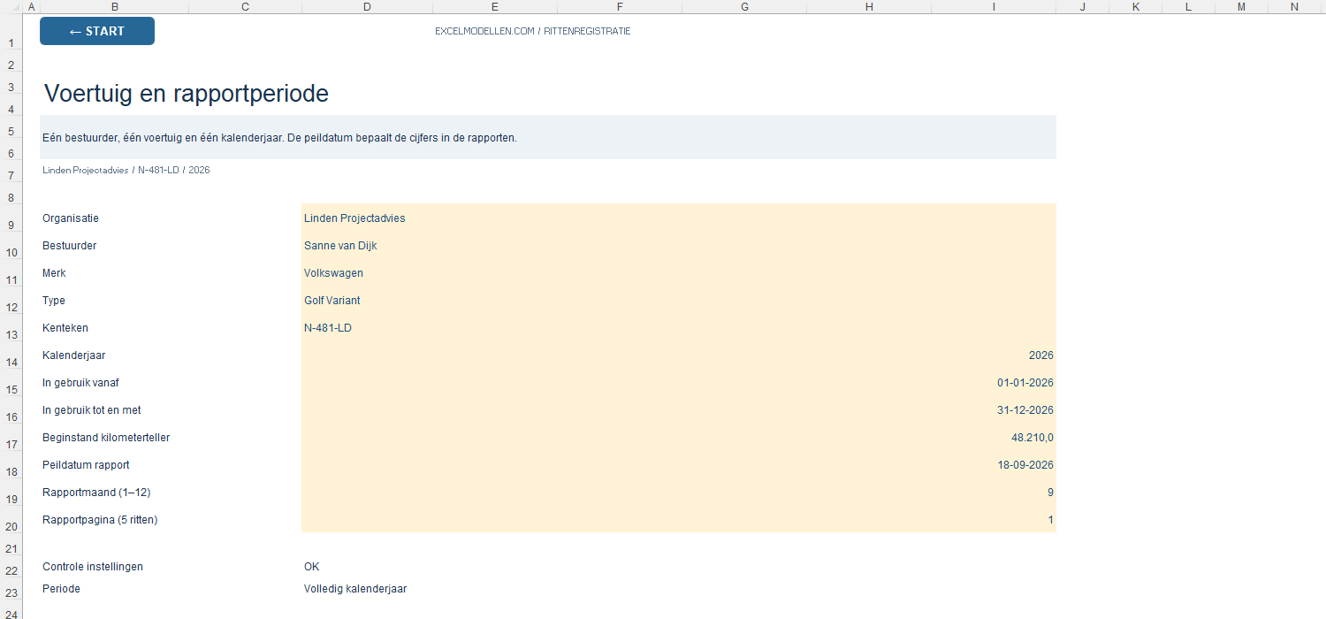Click the 'Merk' label
The width and height of the screenshot is (1326, 619).
click(54, 273)
